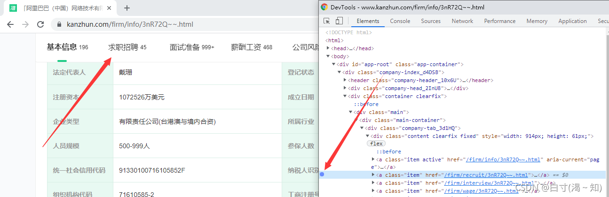
Task: Click the address bar lock icon
Action: coord(59,24)
